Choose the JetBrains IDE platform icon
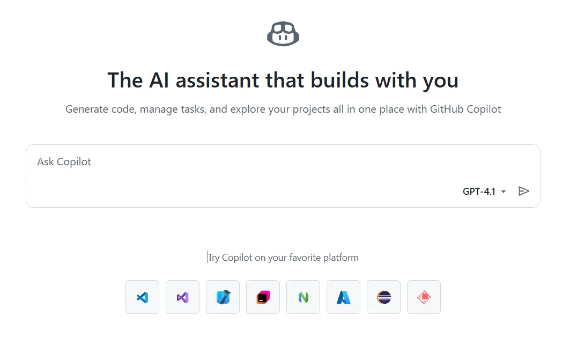Image resolution: width=570 pixels, height=344 pixels. click(263, 297)
